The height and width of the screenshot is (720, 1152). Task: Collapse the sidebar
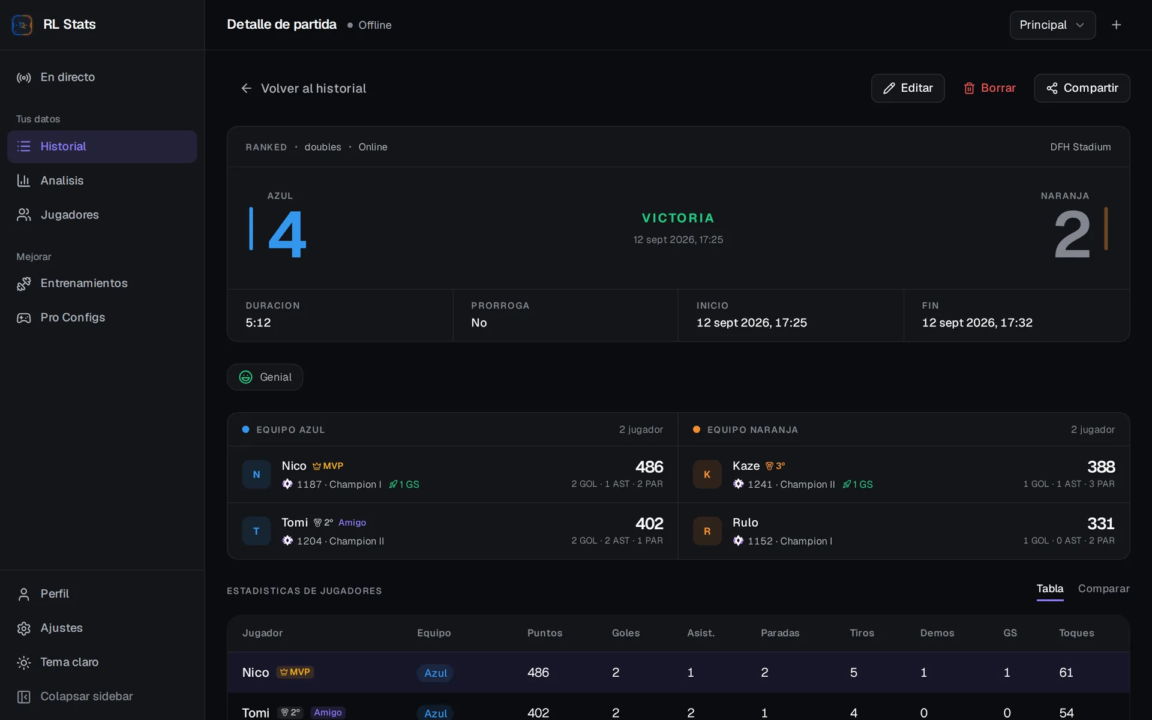102,697
